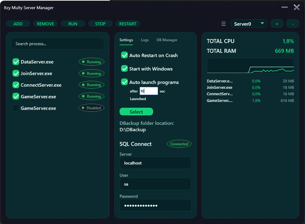
Task: Click the ADD button to add a process
Action: pyautogui.click(x=18, y=23)
